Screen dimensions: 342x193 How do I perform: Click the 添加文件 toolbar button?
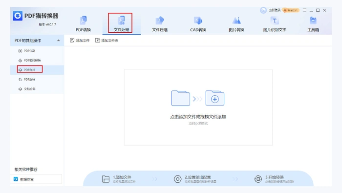click(80, 41)
